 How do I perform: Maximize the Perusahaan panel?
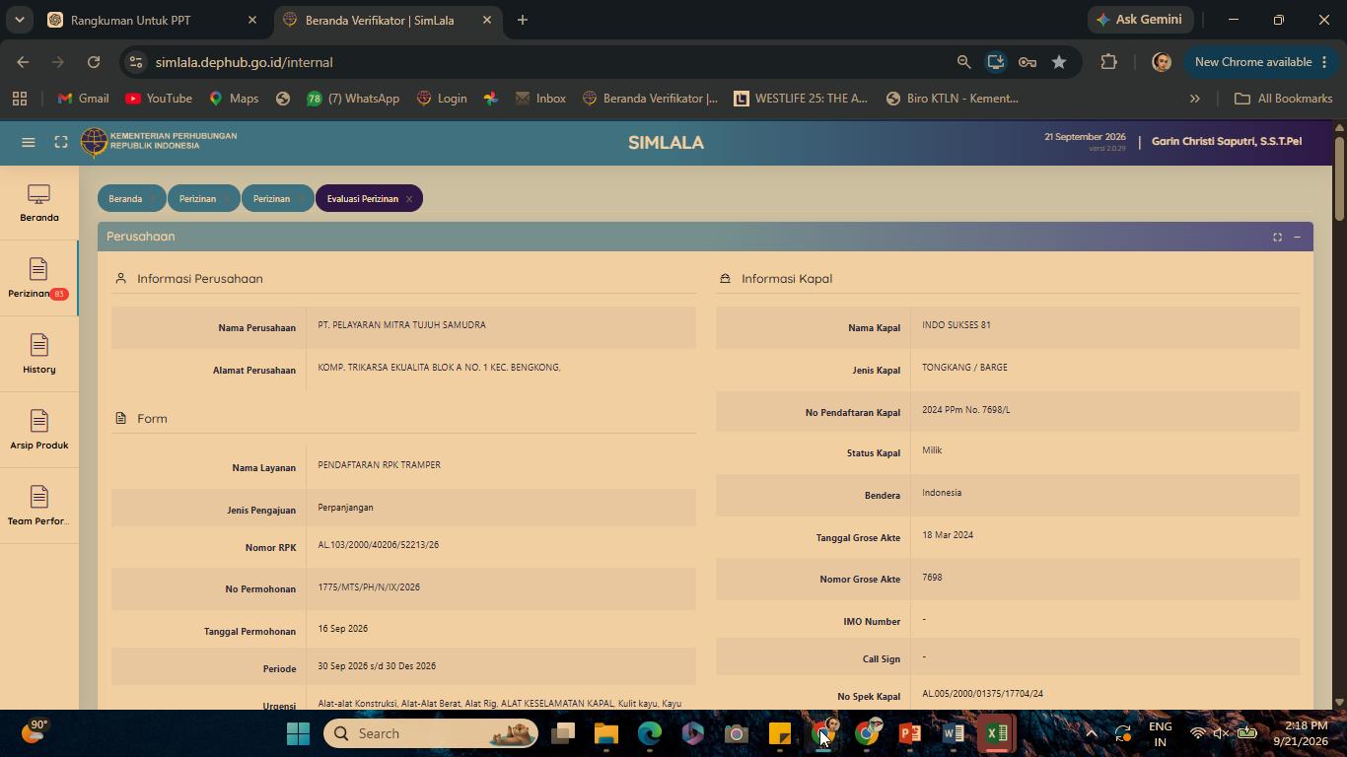[1277, 237]
